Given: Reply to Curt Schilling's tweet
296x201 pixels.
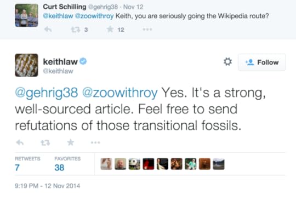Looking at the screenshot, I should [48, 30].
